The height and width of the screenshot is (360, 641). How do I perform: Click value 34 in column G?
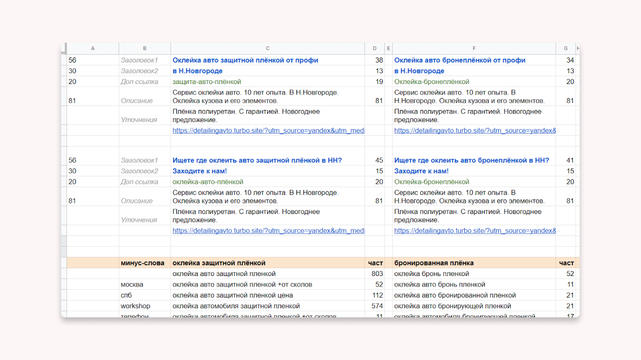pyautogui.click(x=570, y=60)
